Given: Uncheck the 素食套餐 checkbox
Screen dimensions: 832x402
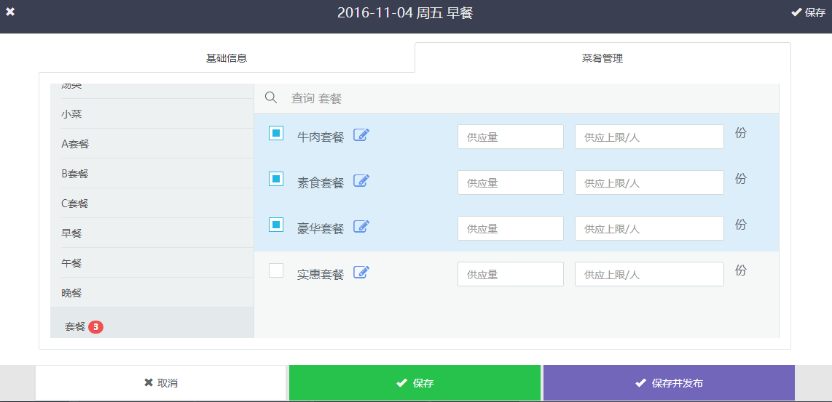Looking at the screenshot, I should pyautogui.click(x=276, y=179).
